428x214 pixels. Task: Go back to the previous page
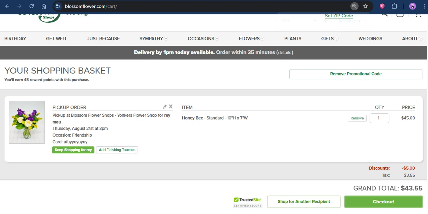[7, 6]
